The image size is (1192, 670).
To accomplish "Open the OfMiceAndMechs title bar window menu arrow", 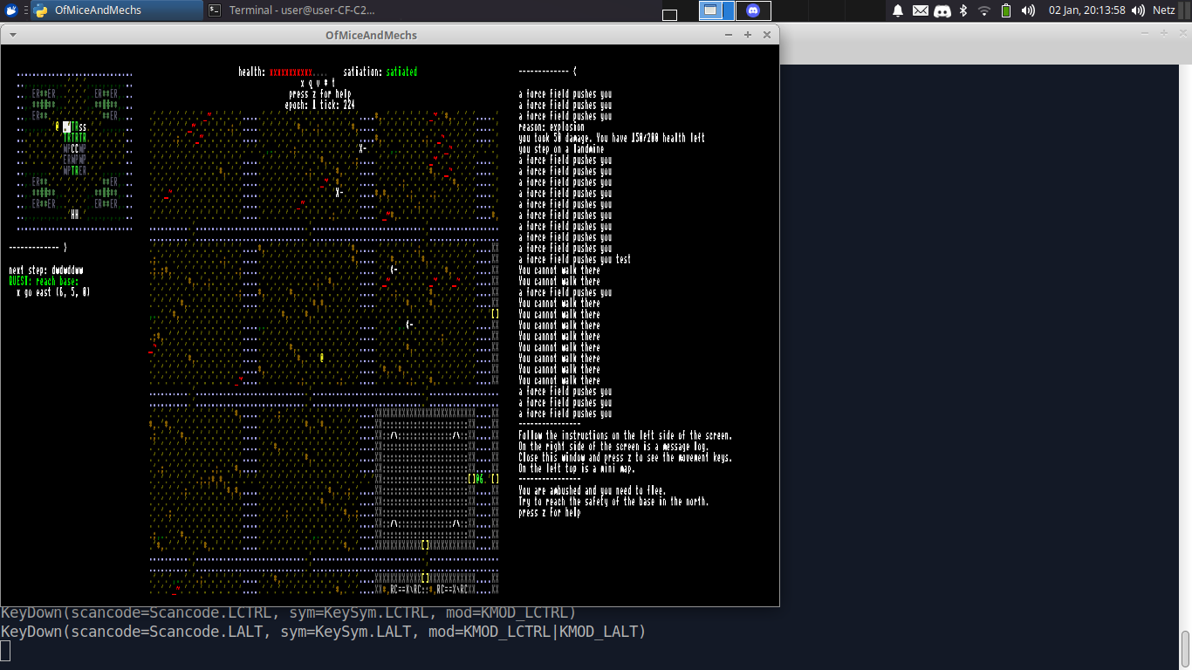I will point(13,35).
